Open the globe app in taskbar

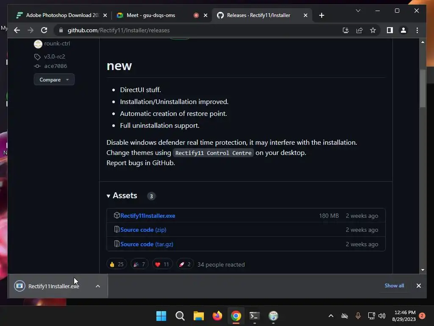click(x=273, y=316)
